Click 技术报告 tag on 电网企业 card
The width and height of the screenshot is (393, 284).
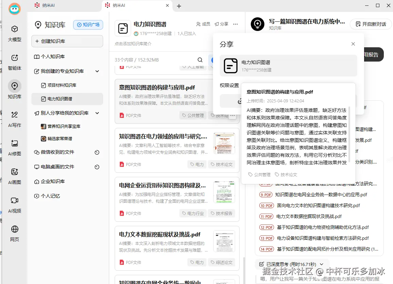pos(222,213)
